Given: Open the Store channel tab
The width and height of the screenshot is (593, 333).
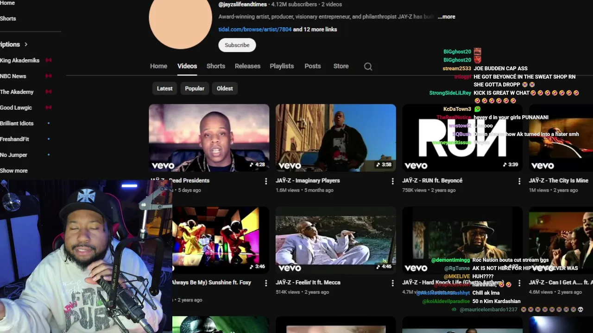Looking at the screenshot, I should click(341, 66).
